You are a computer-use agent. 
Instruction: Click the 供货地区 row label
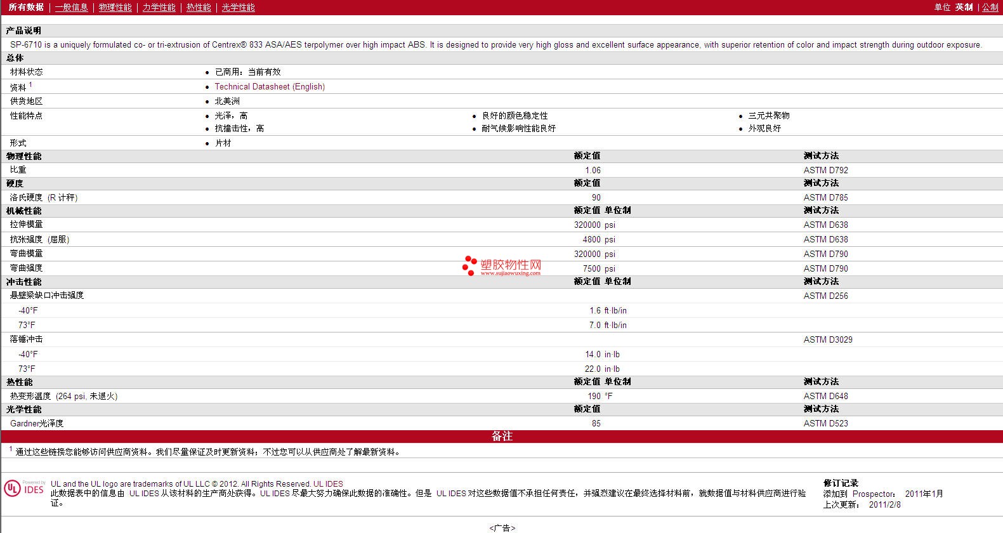coord(27,102)
